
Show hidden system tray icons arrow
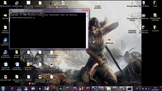pos(140,89)
